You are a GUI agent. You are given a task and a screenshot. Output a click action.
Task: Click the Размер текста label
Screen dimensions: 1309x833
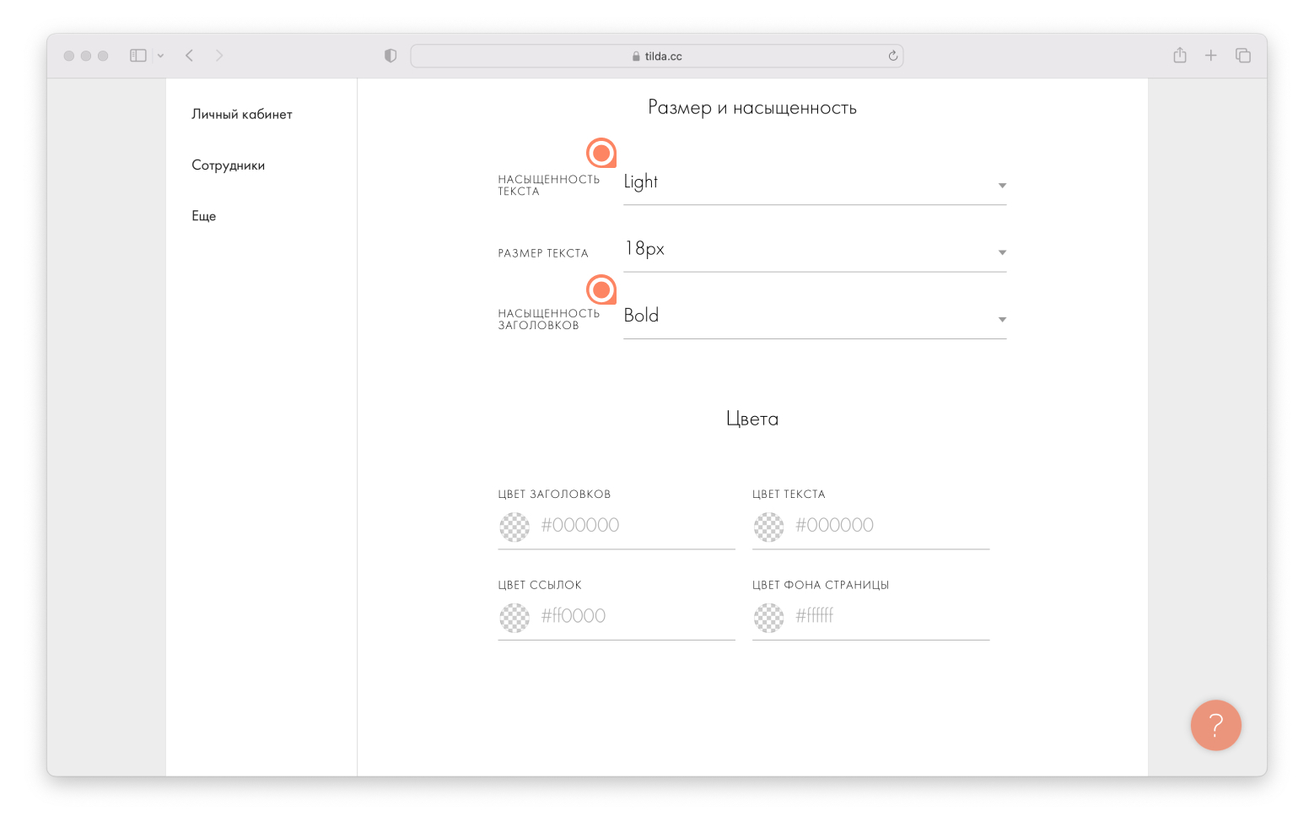pyautogui.click(x=543, y=253)
